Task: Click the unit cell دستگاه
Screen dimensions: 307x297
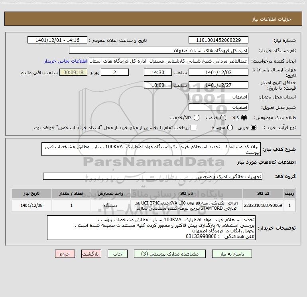Action: pyautogui.click(x=110, y=205)
